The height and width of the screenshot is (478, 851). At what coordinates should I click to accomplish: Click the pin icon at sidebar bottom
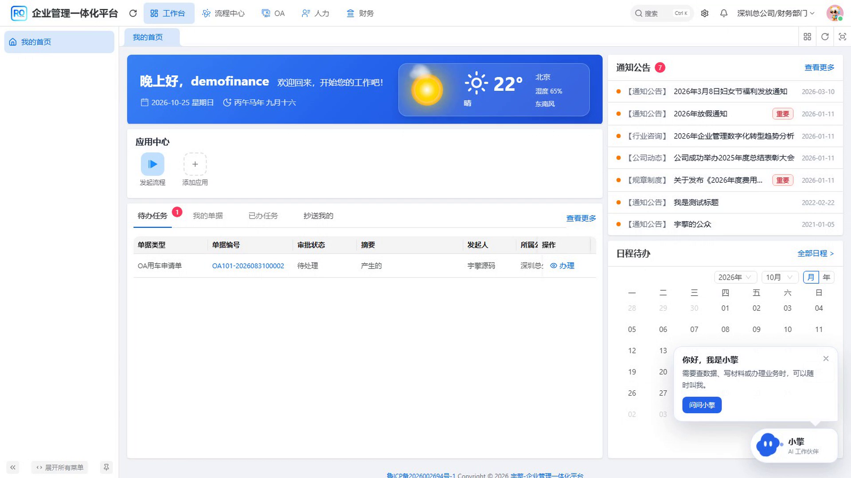(x=106, y=467)
